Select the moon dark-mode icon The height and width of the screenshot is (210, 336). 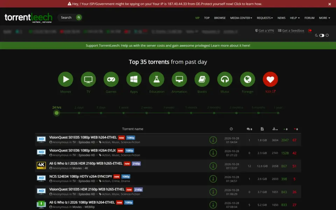[316, 35]
